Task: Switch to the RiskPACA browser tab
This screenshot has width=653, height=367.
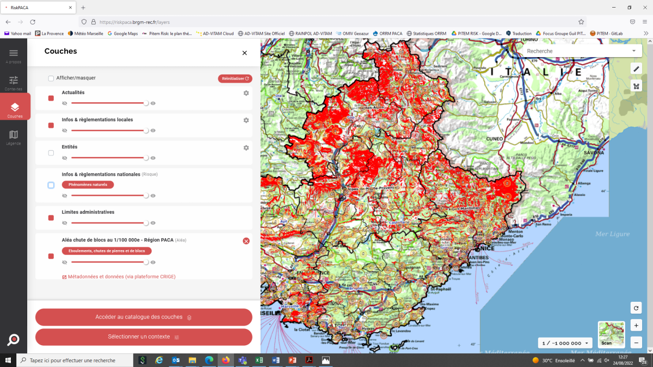Action: [x=38, y=8]
